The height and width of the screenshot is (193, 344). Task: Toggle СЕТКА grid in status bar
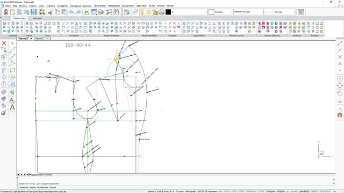[x=227, y=191]
